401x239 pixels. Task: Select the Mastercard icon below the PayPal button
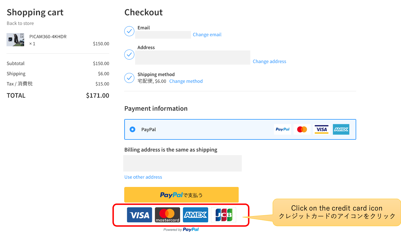167,215
